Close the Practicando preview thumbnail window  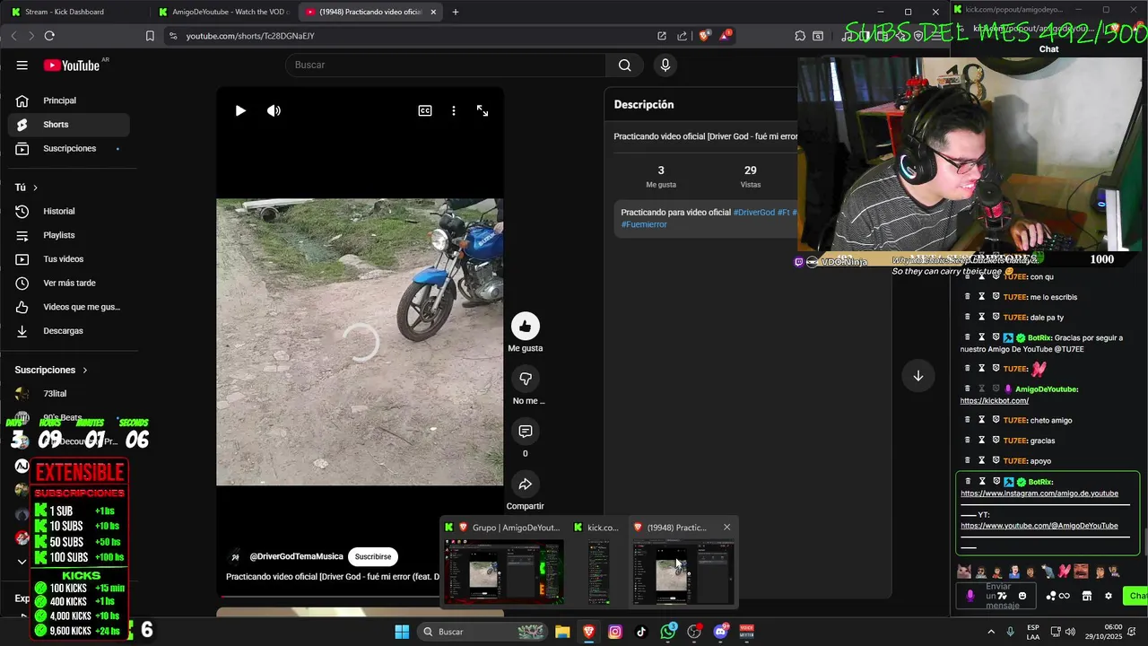pyautogui.click(x=726, y=528)
